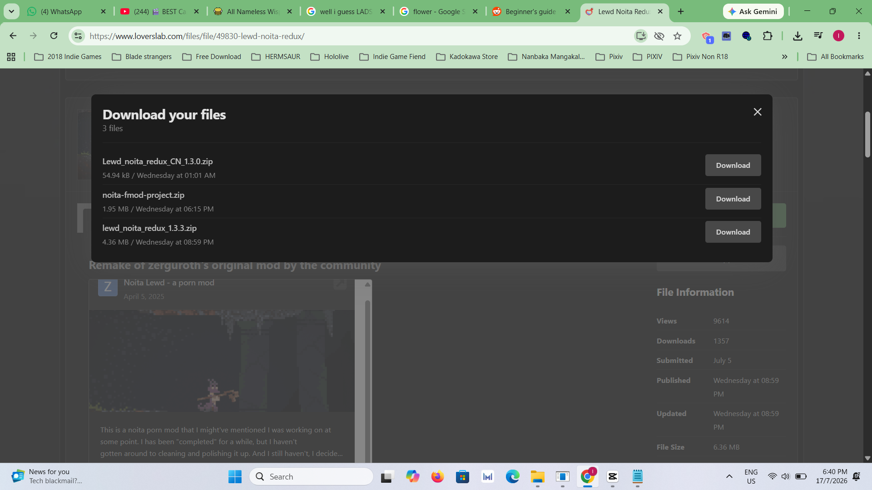Download lewd_noita_redux_1.3.3.zip file
Viewport: 872px width, 490px height.
click(x=733, y=232)
